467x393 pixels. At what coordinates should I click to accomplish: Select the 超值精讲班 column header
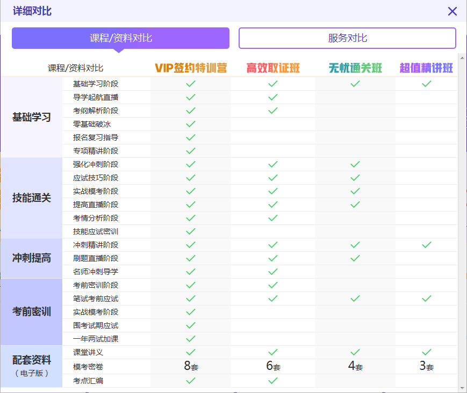click(x=426, y=68)
